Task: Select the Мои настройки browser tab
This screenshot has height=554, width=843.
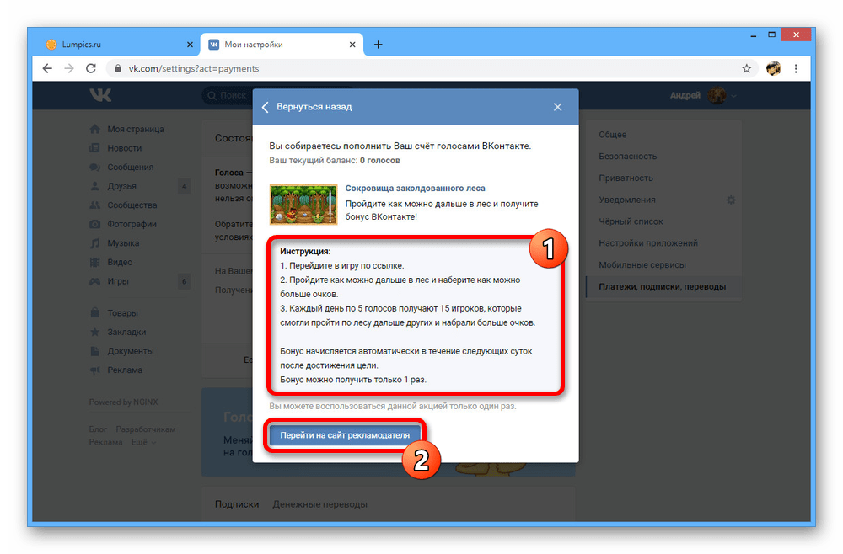Action: (x=282, y=45)
